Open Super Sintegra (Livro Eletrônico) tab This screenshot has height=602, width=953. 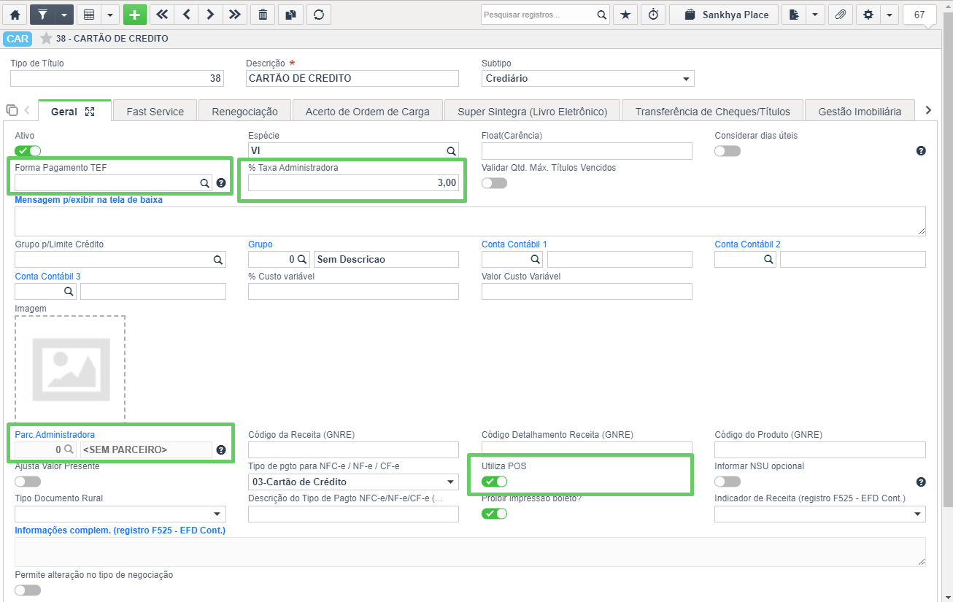(532, 112)
